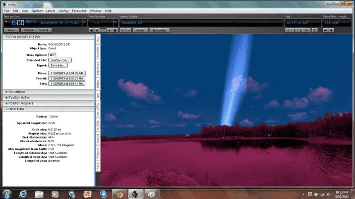Return to Home location
This screenshot has width=355, height=199.
(140, 30)
